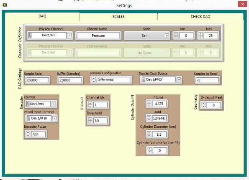Open the No Scale dropdown
Viewport: 249px width, 180px height.
pyautogui.click(x=167, y=53)
